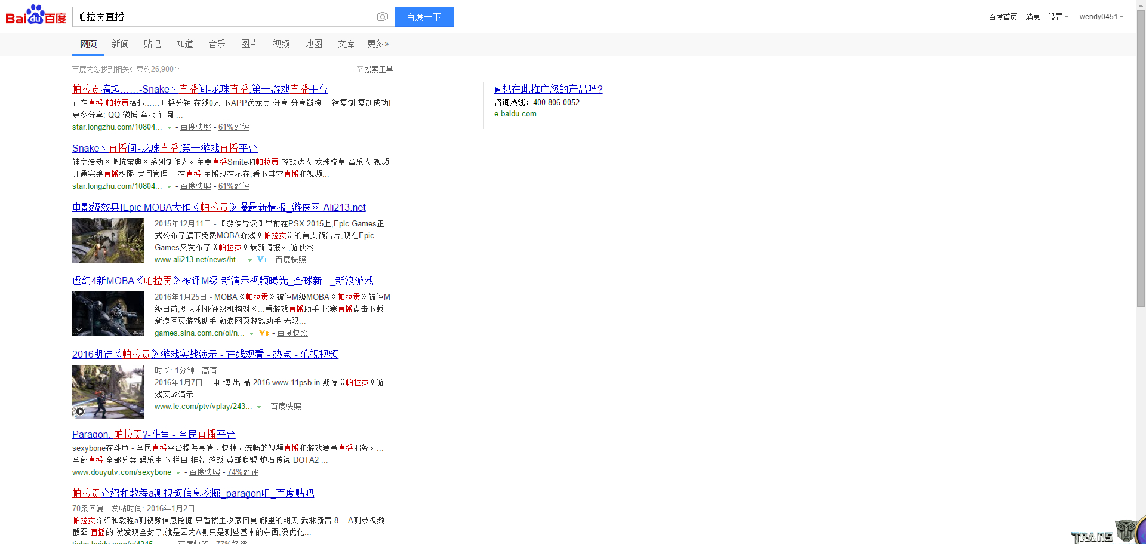Open 百度快照 for ali213 result
The image size is (1146, 544).
(x=291, y=260)
